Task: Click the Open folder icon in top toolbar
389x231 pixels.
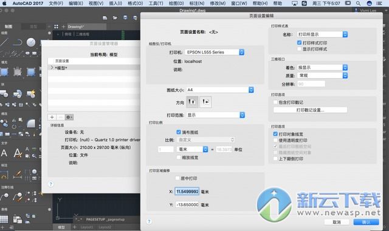Action: [115, 18]
